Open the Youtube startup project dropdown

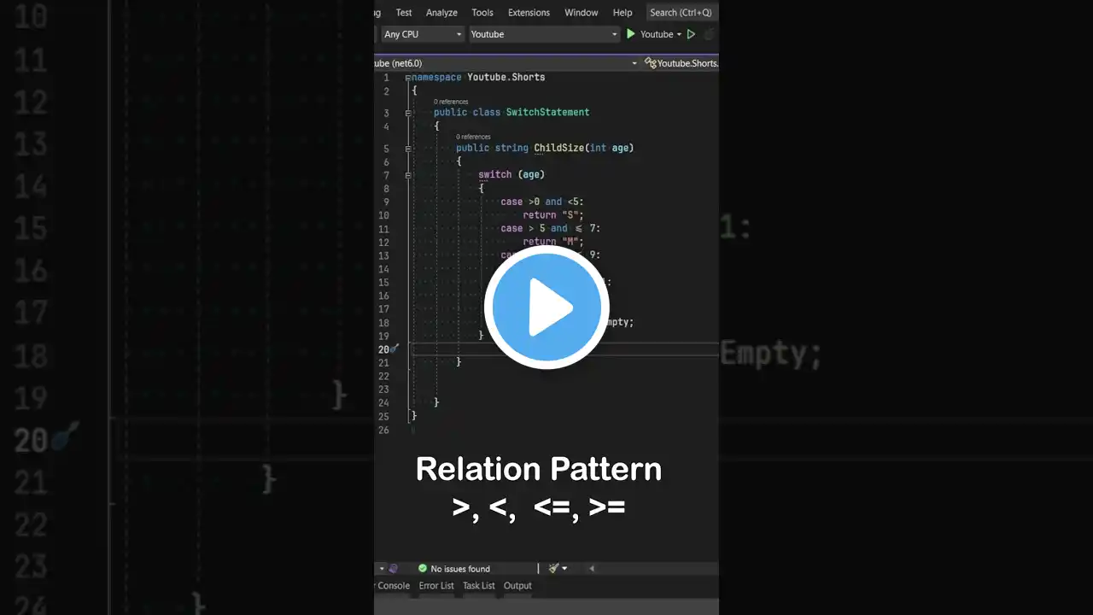(543, 34)
